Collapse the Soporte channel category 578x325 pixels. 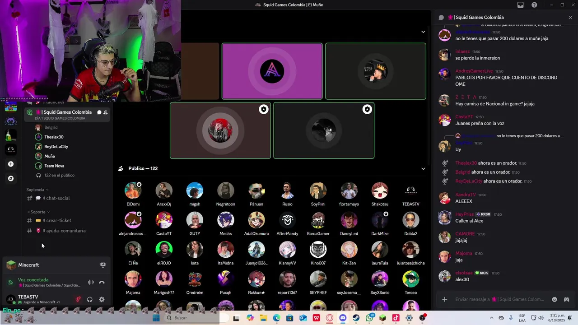38,212
